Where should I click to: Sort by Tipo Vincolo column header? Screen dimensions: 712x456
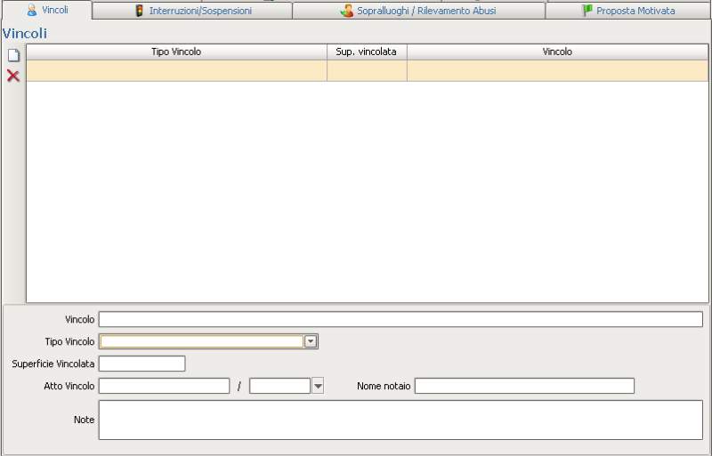pos(176,52)
